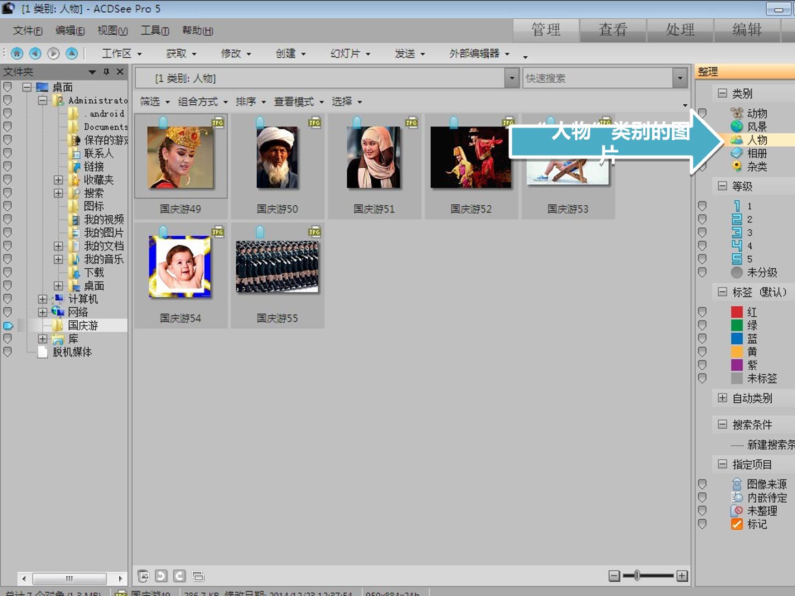Click the 排序 sort button
The image size is (795, 596).
coord(251,102)
